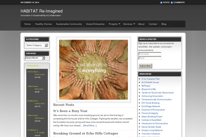Open the About page
Screen dimensions: 206x137
(141, 24)
